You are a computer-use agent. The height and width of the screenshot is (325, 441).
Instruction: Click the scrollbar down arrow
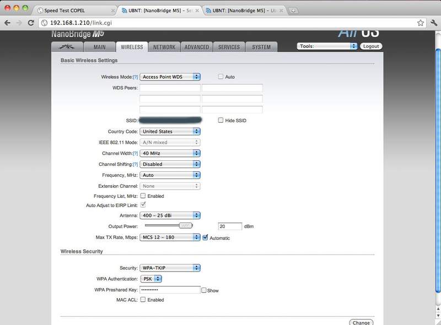point(438,315)
